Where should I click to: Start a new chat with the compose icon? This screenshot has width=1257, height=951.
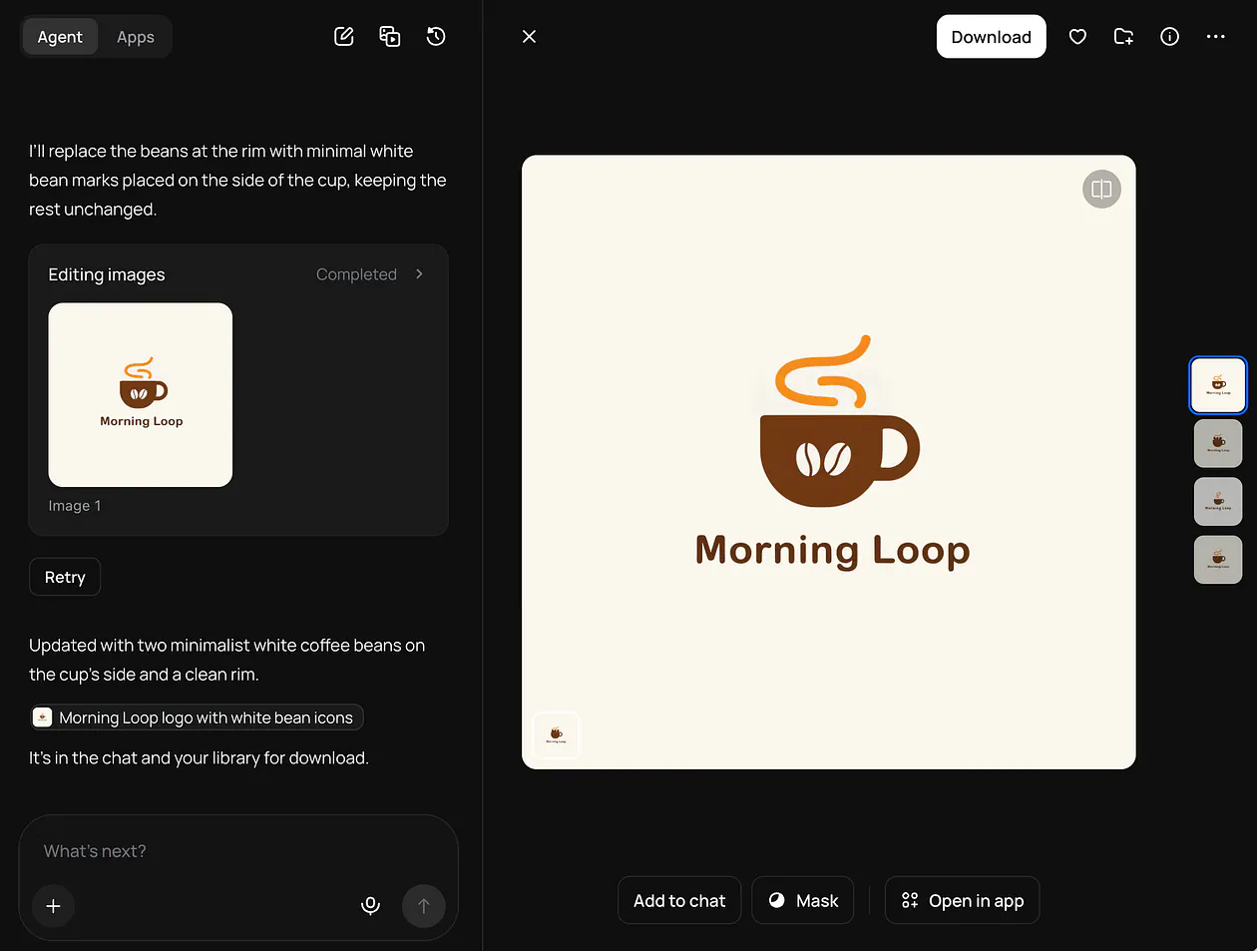click(344, 37)
